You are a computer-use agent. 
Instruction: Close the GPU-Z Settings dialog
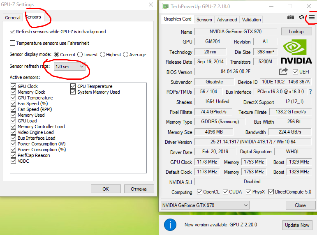click(x=151, y=5)
